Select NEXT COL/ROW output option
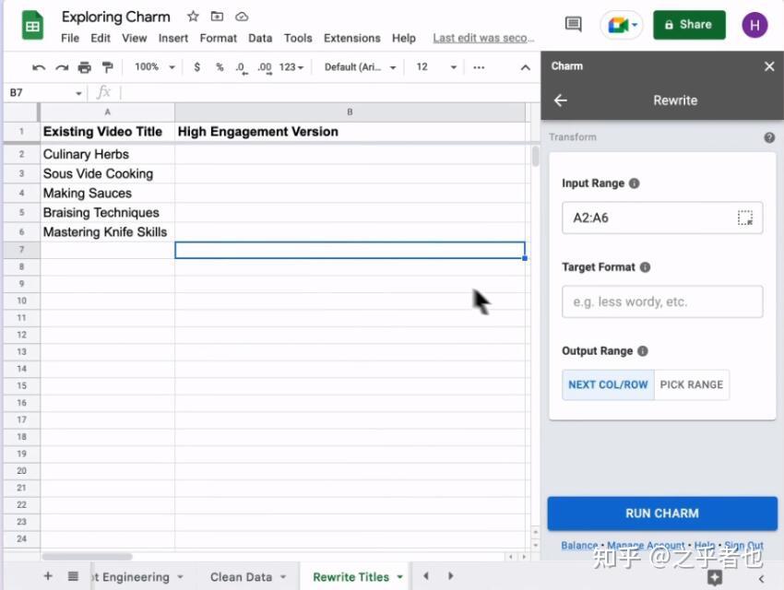The image size is (784, 590). [607, 384]
